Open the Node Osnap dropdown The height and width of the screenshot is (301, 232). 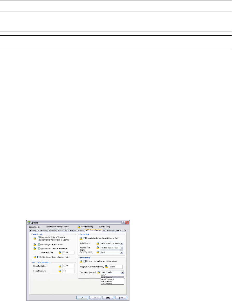(x=121, y=243)
